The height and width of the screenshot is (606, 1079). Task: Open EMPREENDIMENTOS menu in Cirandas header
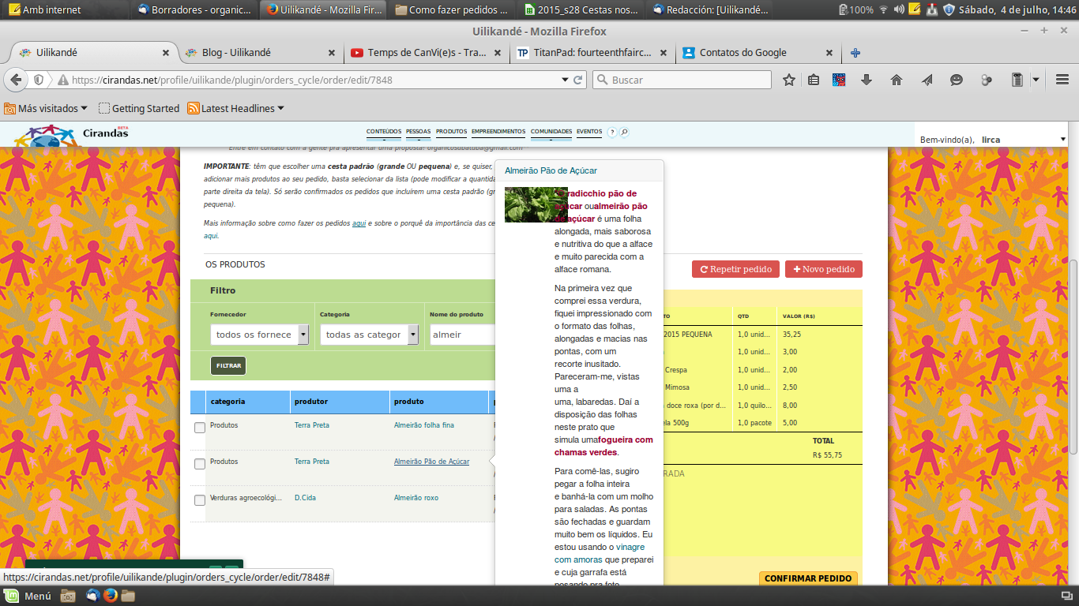[498, 132]
